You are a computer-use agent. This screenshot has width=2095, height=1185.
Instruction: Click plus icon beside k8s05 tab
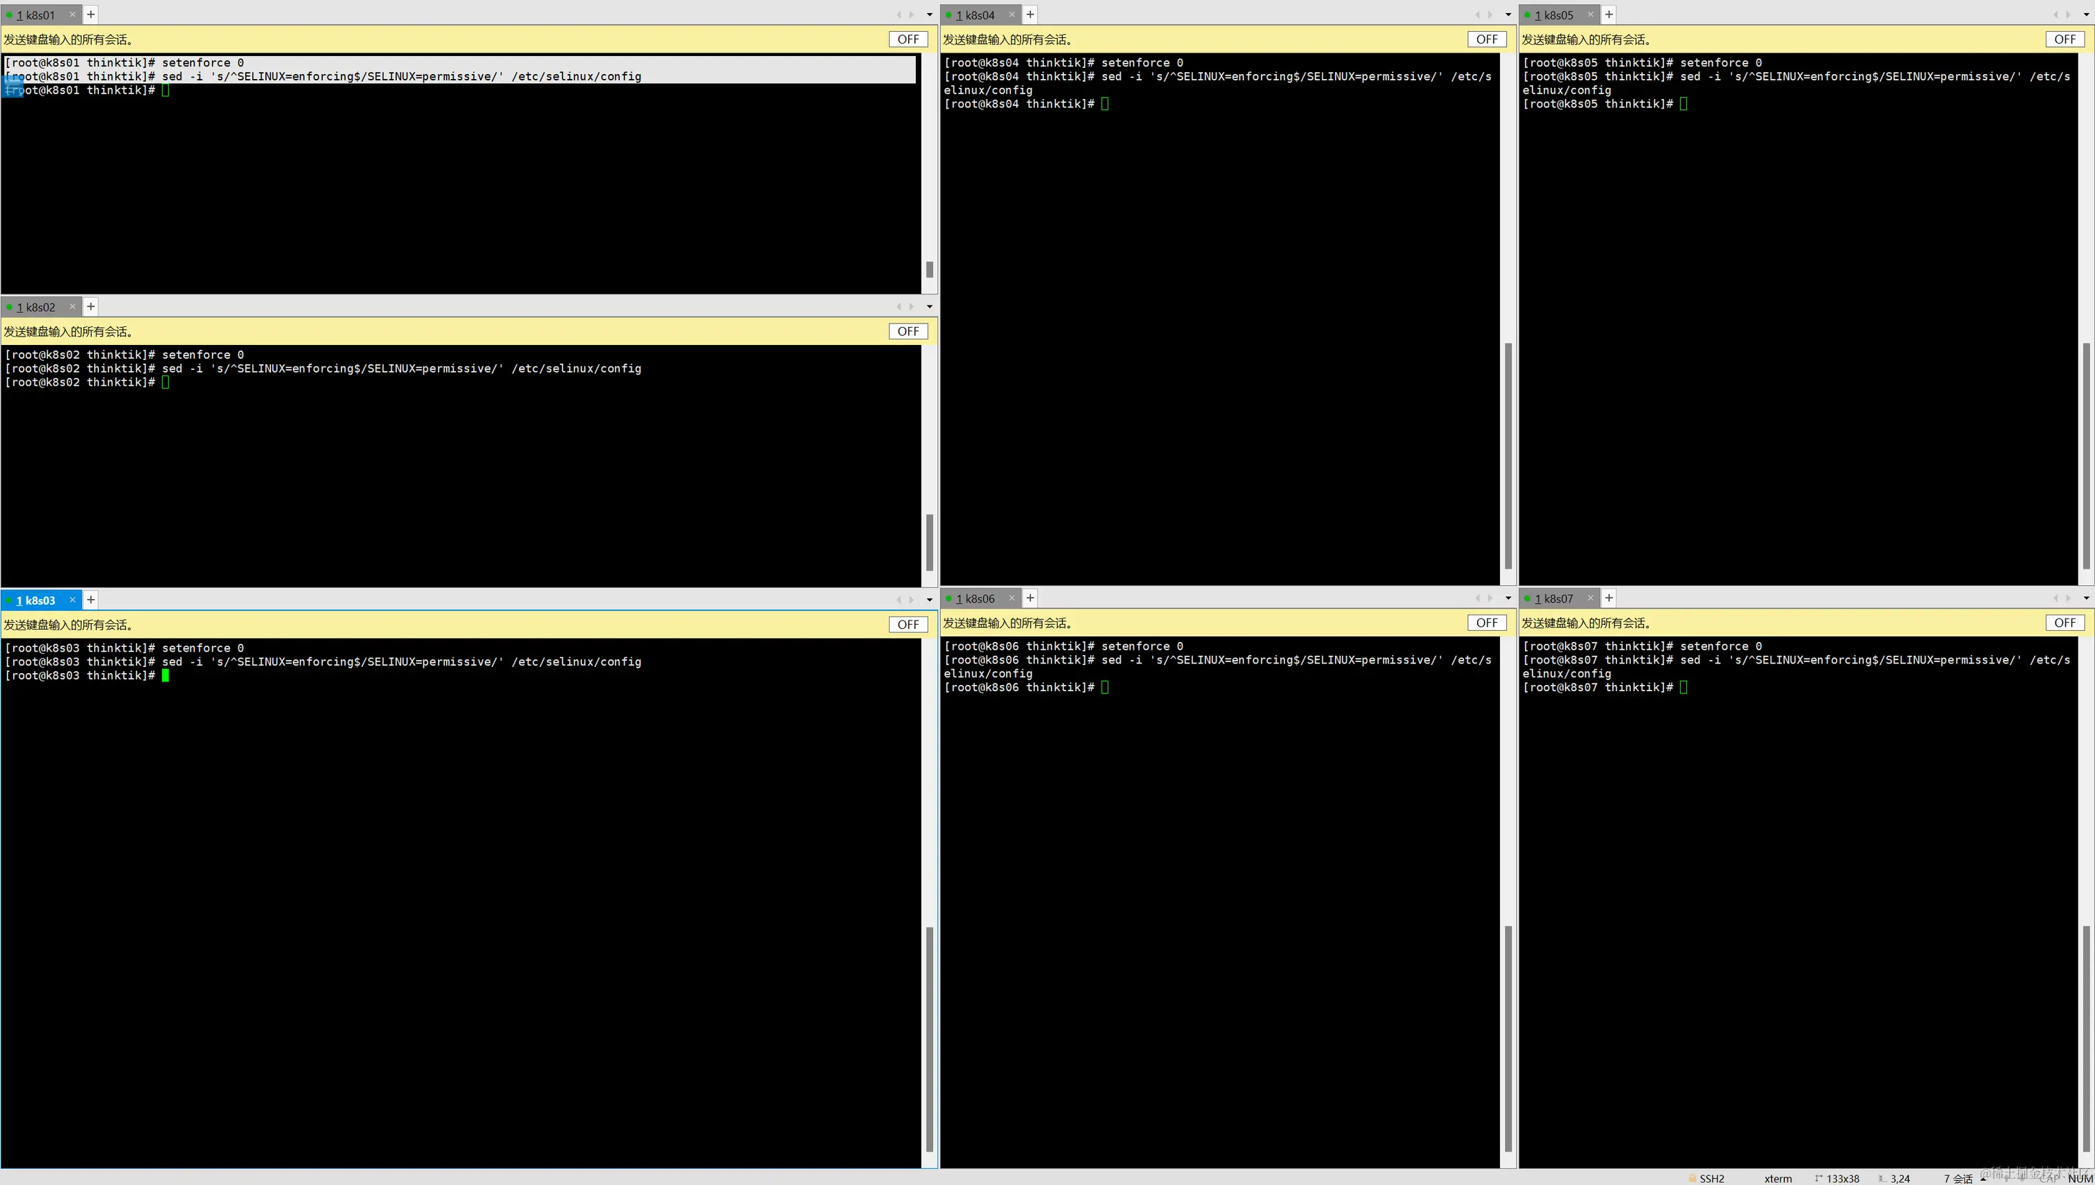click(x=1609, y=15)
